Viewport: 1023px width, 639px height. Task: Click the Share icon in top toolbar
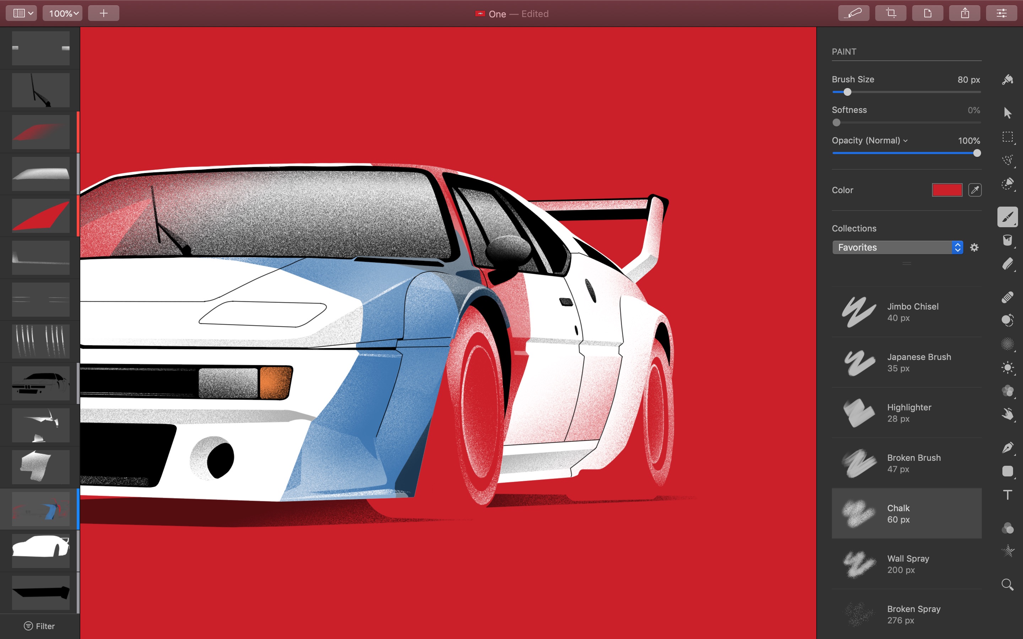(965, 13)
